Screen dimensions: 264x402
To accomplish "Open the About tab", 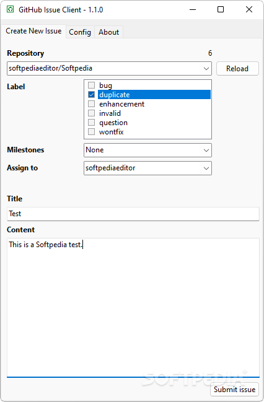I will [109, 32].
